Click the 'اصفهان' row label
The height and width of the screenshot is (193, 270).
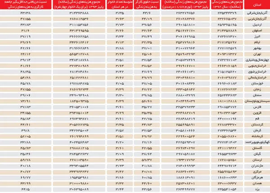(x=257, y=31)
